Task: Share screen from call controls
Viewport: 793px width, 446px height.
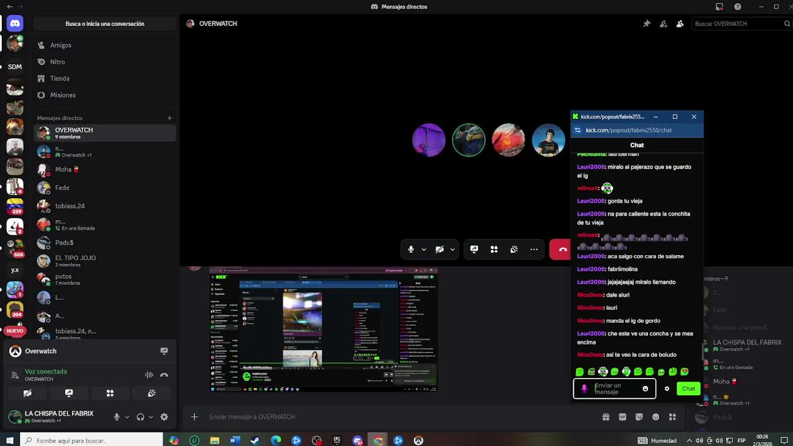Action: (474, 249)
